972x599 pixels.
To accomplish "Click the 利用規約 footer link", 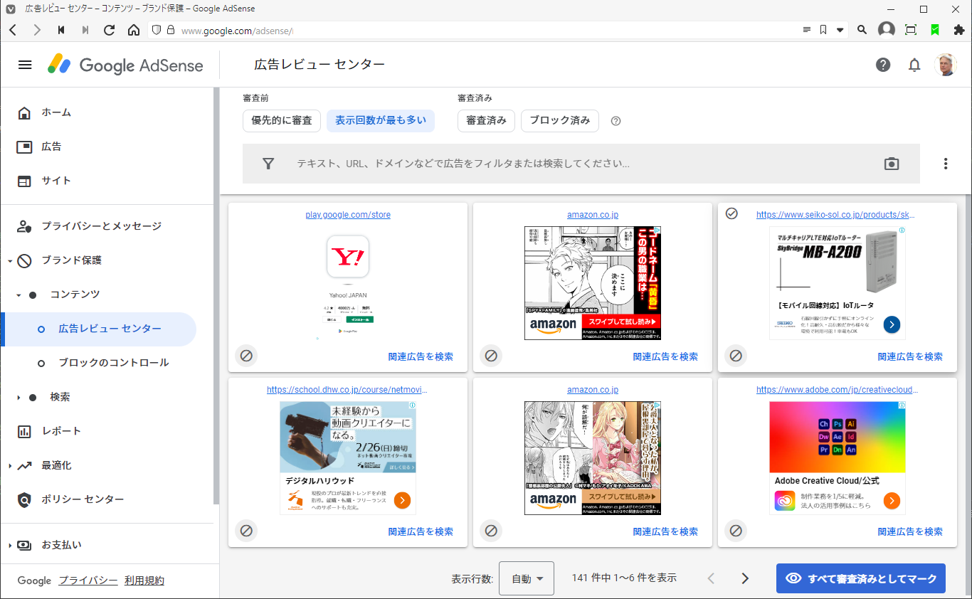I will [x=144, y=581].
